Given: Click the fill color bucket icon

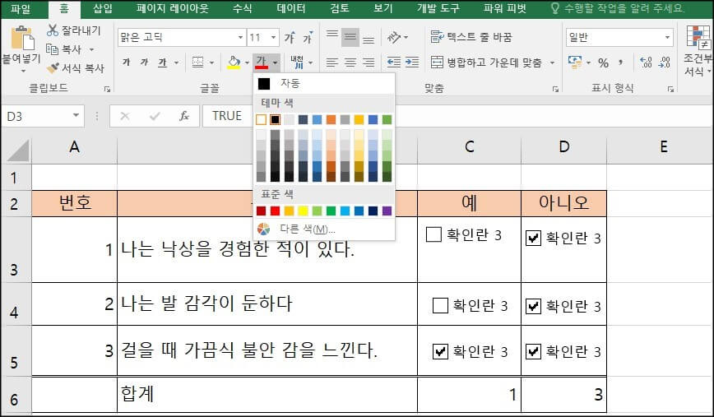Looking at the screenshot, I should click(x=234, y=63).
